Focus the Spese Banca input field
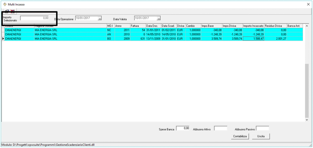The width and height of the screenshot is (313, 148). pyautogui.click(x=183, y=128)
